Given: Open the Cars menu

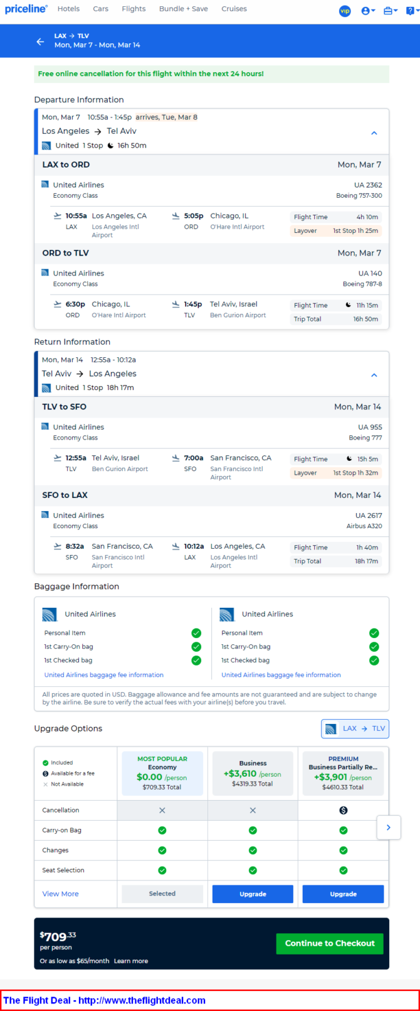Looking at the screenshot, I should [100, 9].
